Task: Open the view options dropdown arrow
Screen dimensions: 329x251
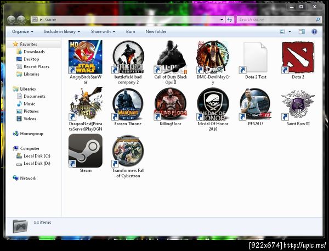Action: tap(290, 32)
